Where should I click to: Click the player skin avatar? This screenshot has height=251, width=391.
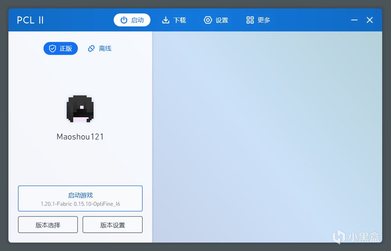[x=80, y=109]
